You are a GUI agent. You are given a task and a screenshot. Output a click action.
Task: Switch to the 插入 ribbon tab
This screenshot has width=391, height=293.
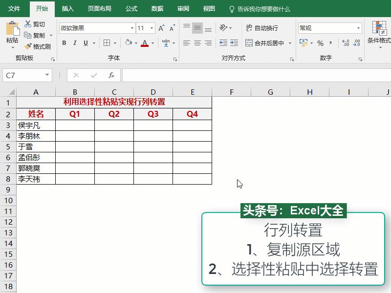pyautogui.click(x=67, y=8)
